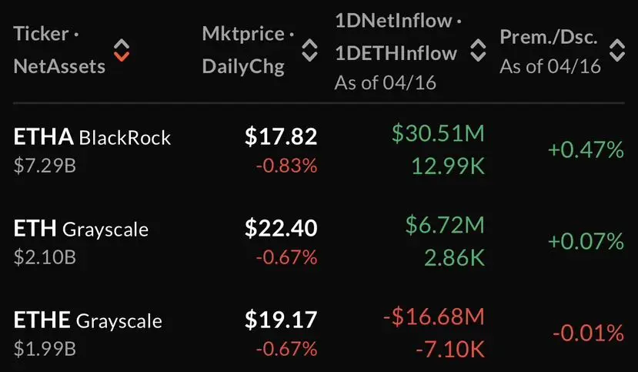Open the ETH Grayscale ticker row
The height and width of the screenshot is (372, 638).
click(81, 229)
